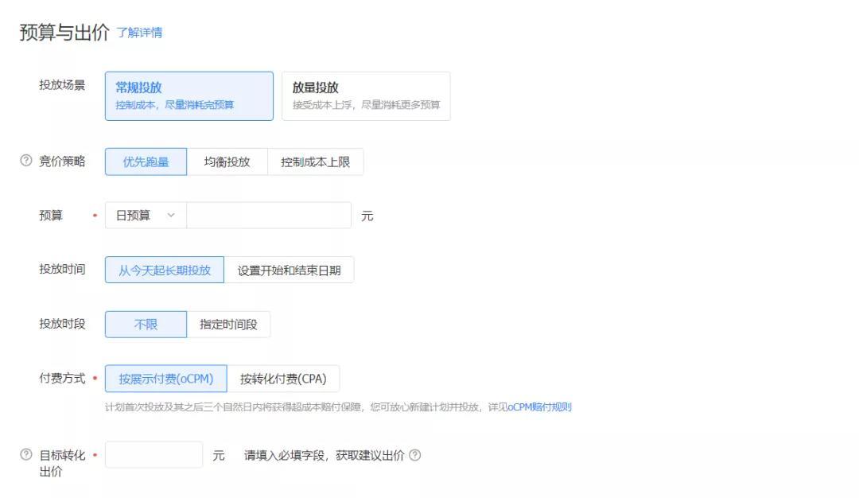Select the 放量投放 scenario card
859x498 pixels.
click(366, 96)
